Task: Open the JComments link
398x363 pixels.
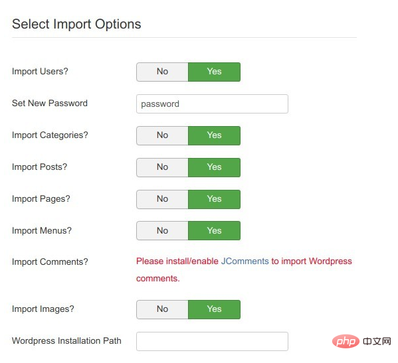Action: pos(245,261)
